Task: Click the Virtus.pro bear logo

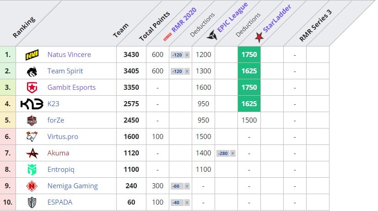Action: (32, 137)
